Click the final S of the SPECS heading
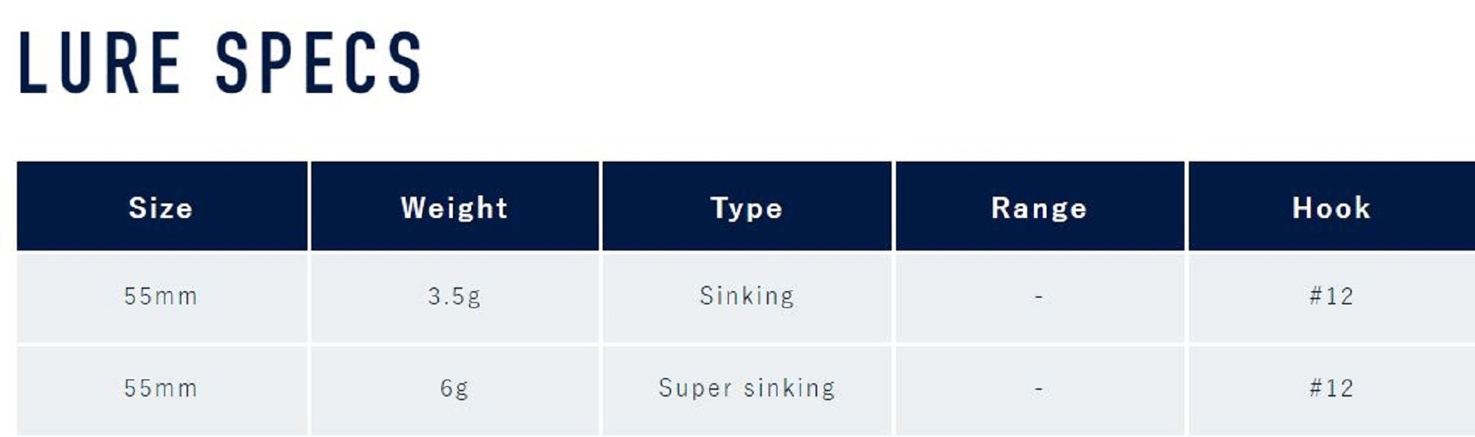Image resolution: width=1475 pixels, height=437 pixels. point(405,63)
